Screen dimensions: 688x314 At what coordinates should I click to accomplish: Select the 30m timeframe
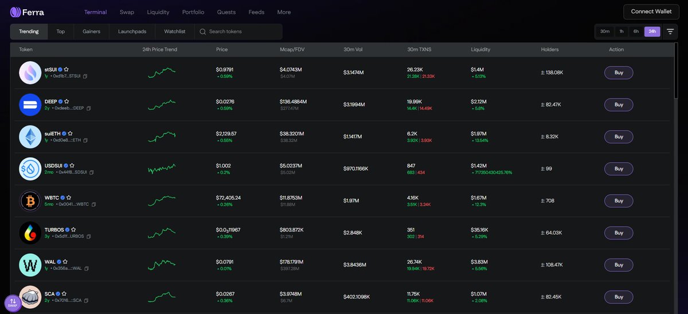(605, 32)
